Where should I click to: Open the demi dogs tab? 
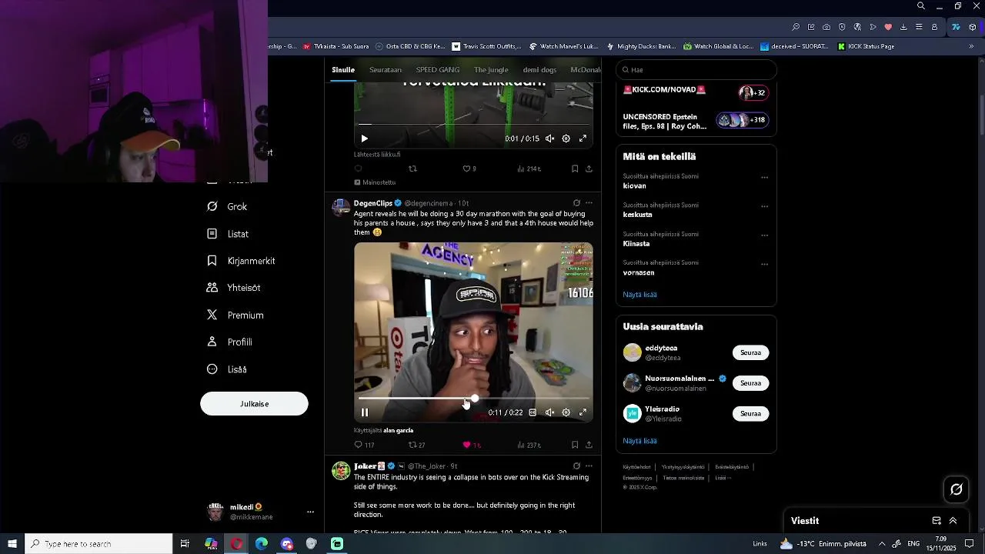539,70
